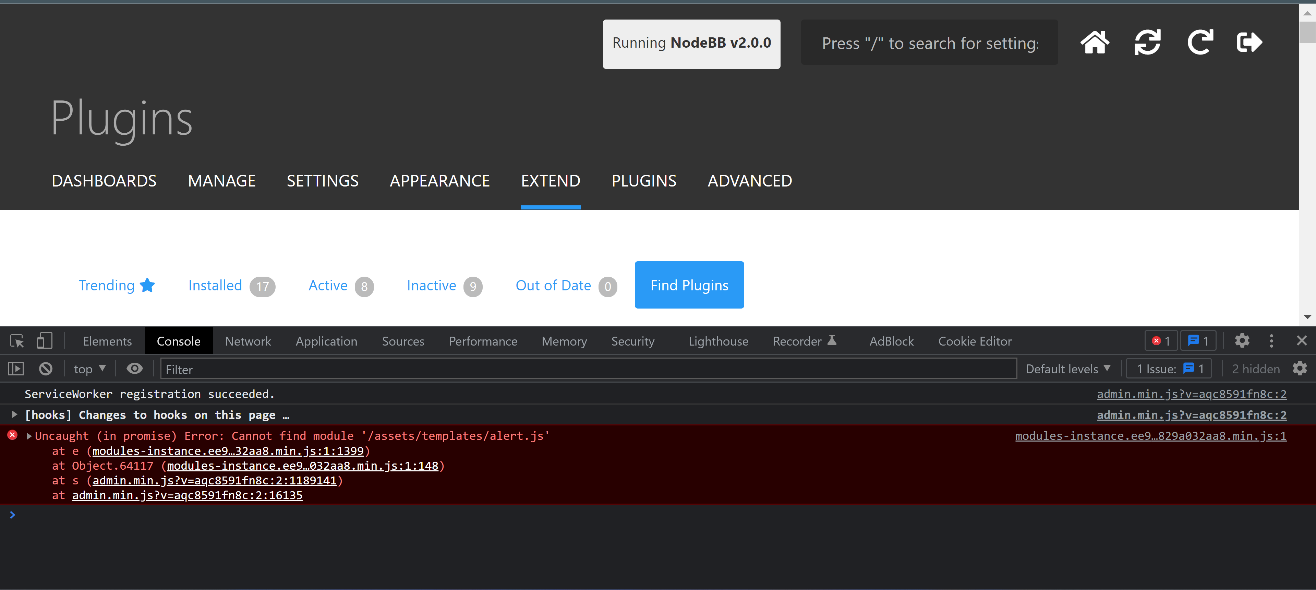
Task: Click the rebuild and restart sync icon
Action: tap(1147, 43)
